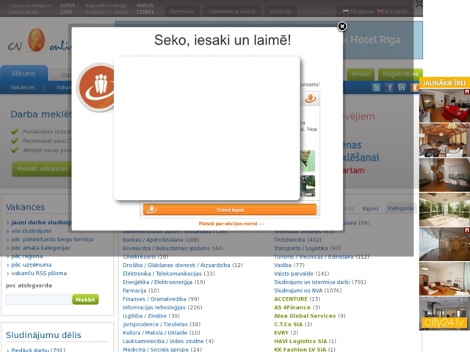Focus the keyword search input field
The image size is (470, 352).
tap(38, 299)
